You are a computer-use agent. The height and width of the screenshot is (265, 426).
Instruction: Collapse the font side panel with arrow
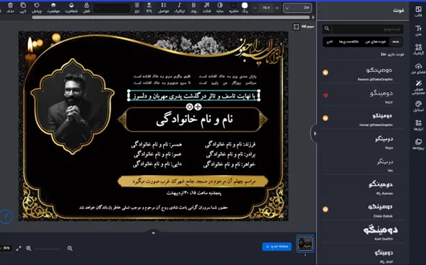point(314,134)
